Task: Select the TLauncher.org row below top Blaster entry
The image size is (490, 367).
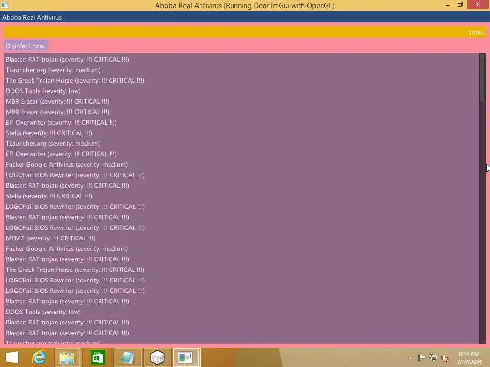Action: point(53,70)
